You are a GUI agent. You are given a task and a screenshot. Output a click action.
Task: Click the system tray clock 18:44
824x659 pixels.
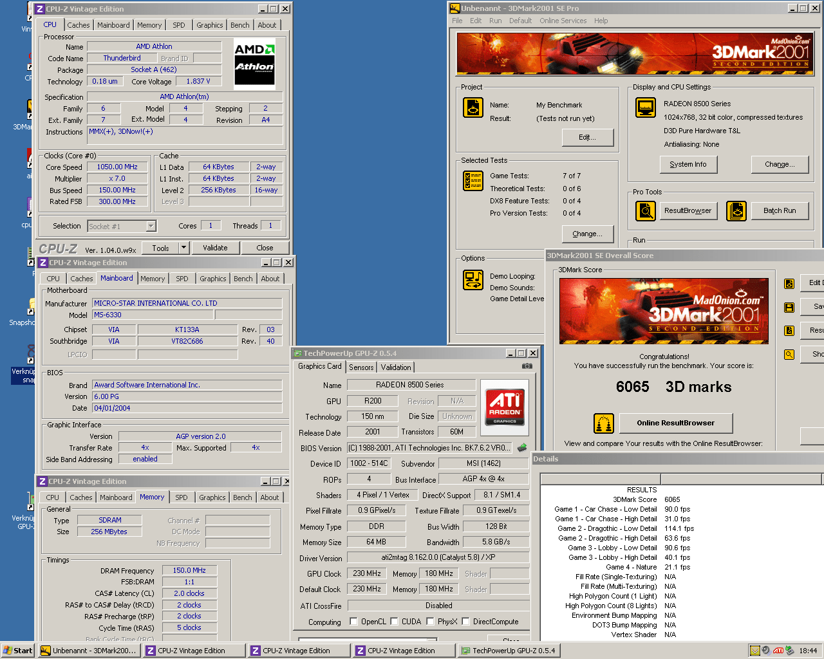click(x=808, y=651)
